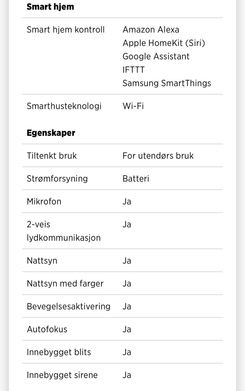Select the Tiltenkt bruk label
This screenshot has height=391, width=245.
[52, 156]
